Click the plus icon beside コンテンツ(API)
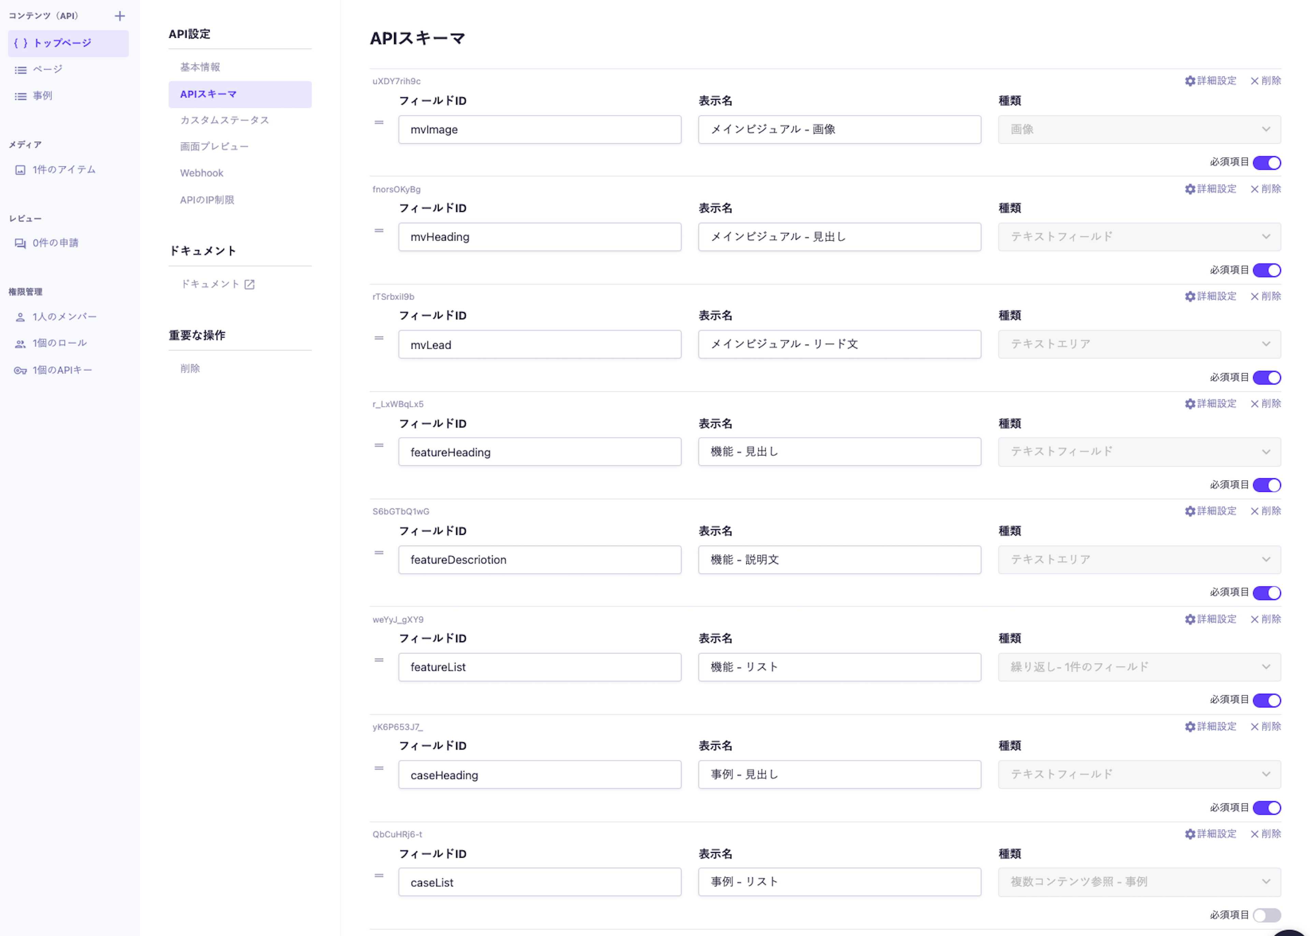The image size is (1310, 936). pos(120,16)
